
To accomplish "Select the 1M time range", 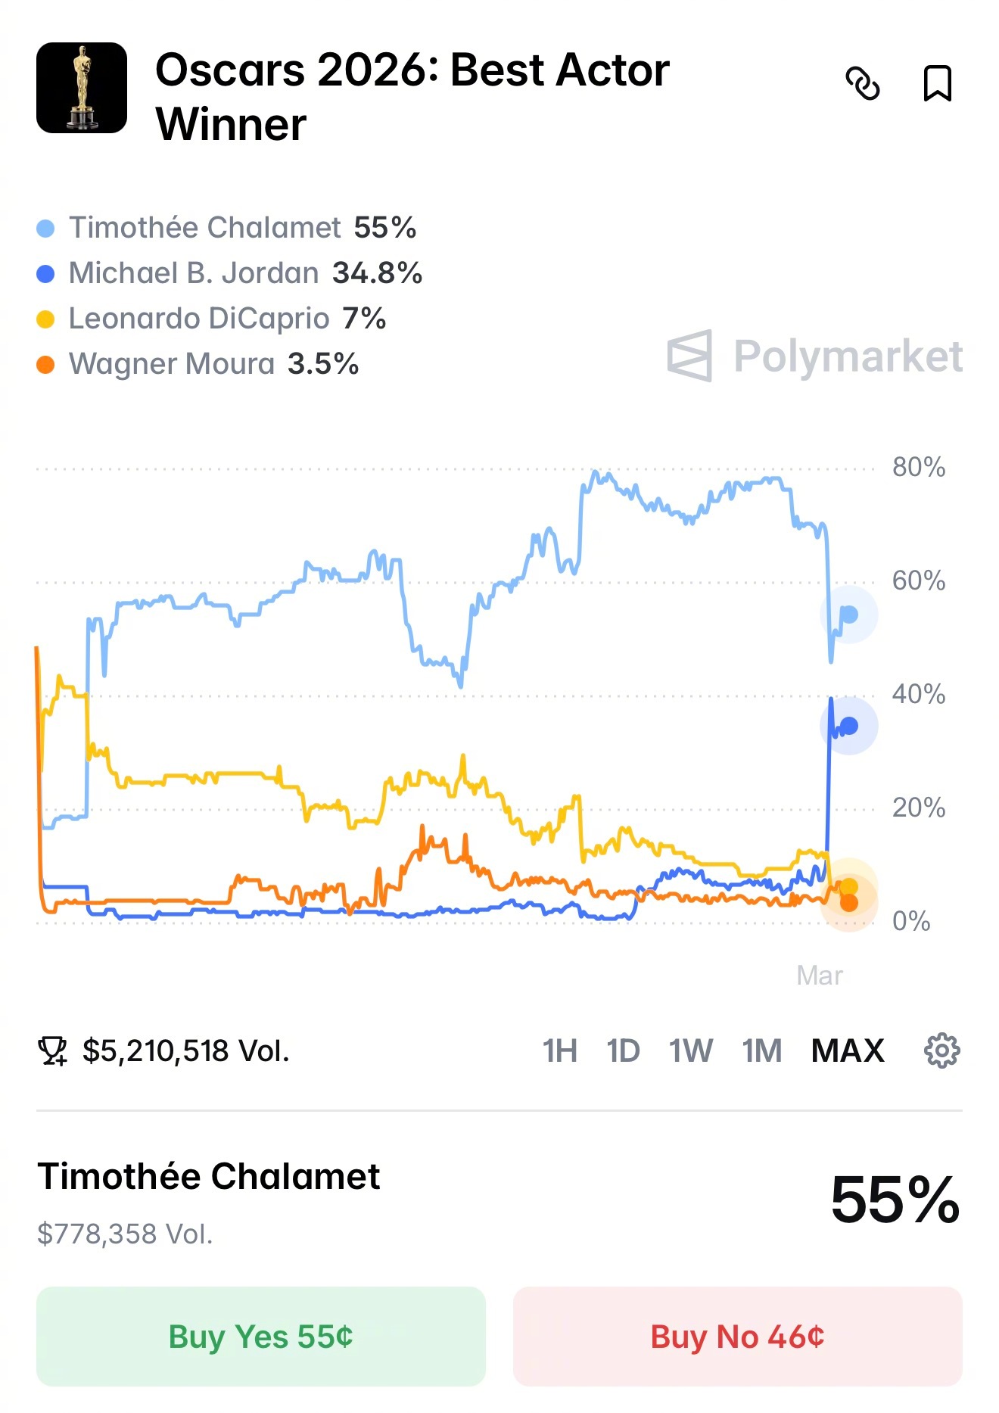I will [761, 1051].
